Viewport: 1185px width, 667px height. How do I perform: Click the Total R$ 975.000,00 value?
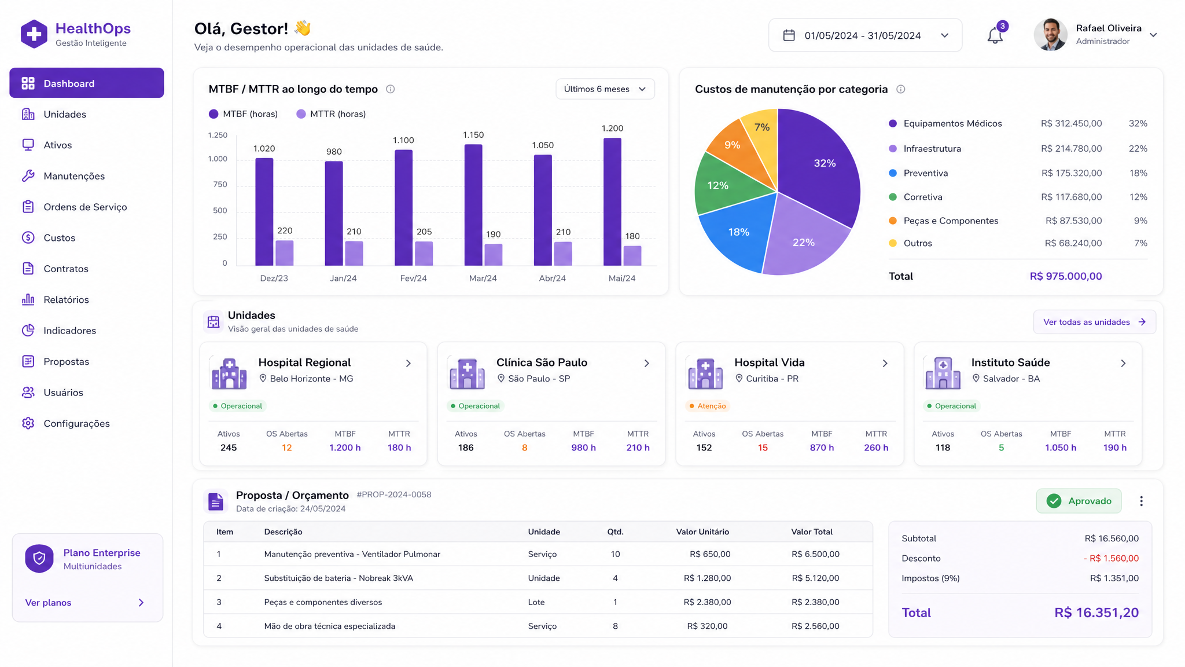click(x=1066, y=276)
